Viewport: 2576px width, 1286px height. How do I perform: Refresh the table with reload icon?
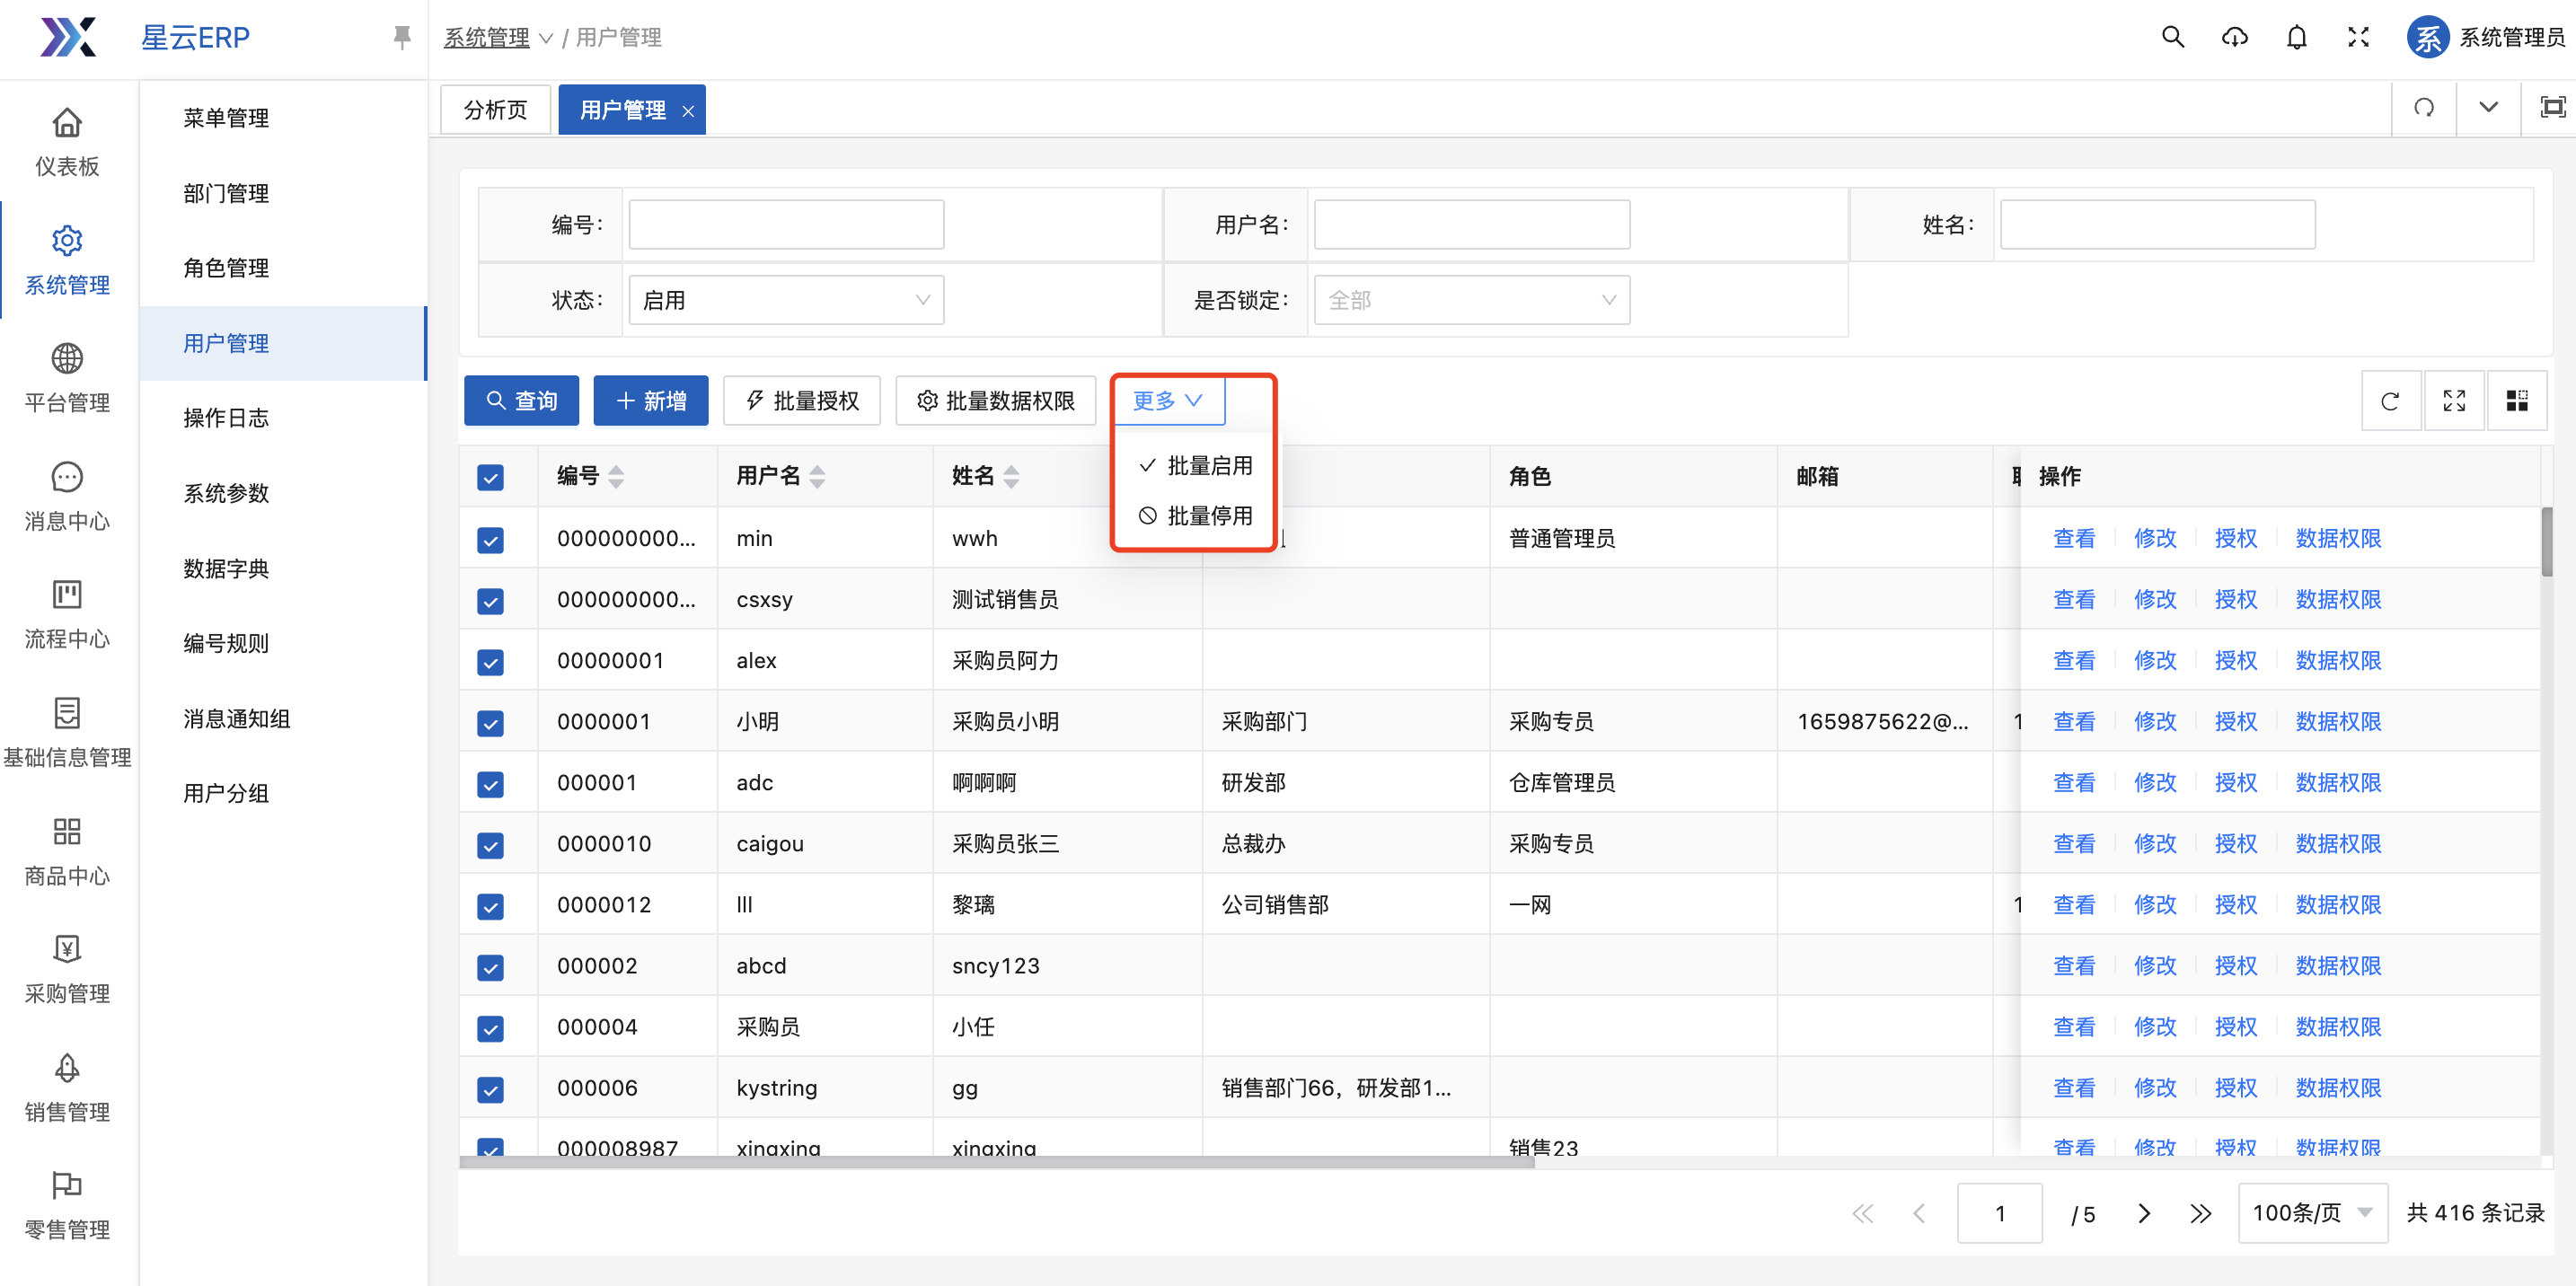tap(2390, 401)
